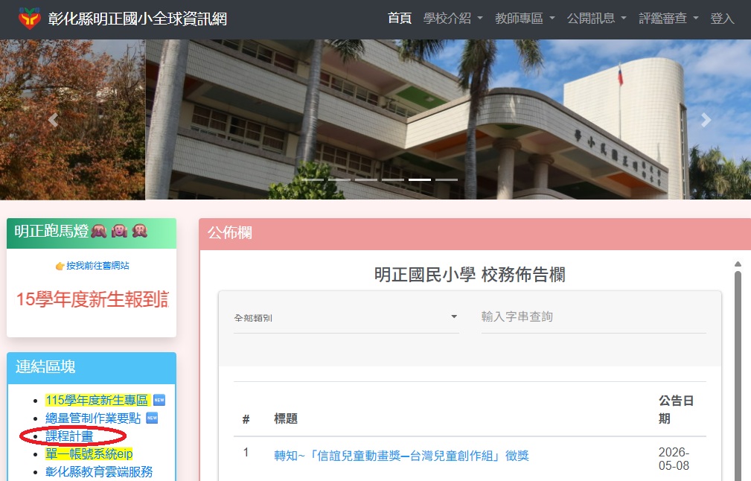
Task: Select the sixth carousel indicator bar
Action: coord(447,179)
